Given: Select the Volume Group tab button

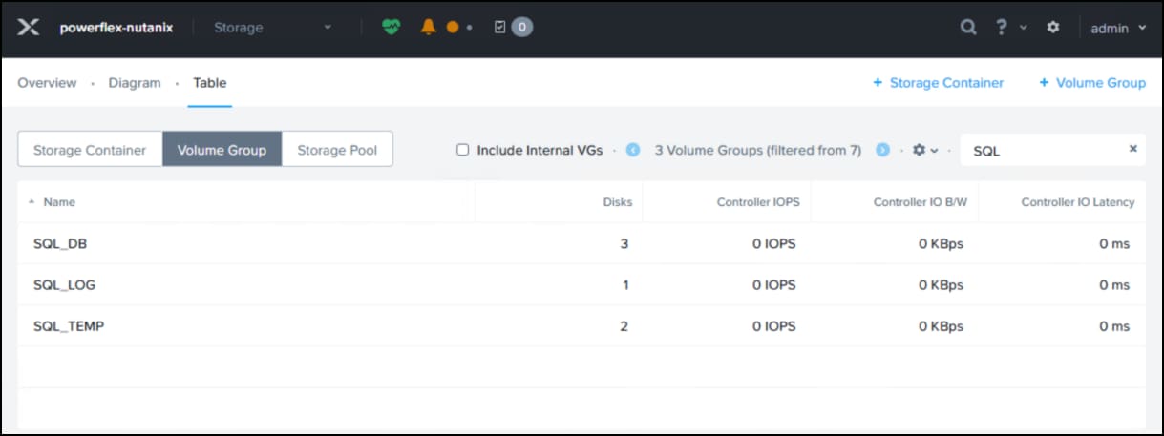Looking at the screenshot, I should coord(222,150).
